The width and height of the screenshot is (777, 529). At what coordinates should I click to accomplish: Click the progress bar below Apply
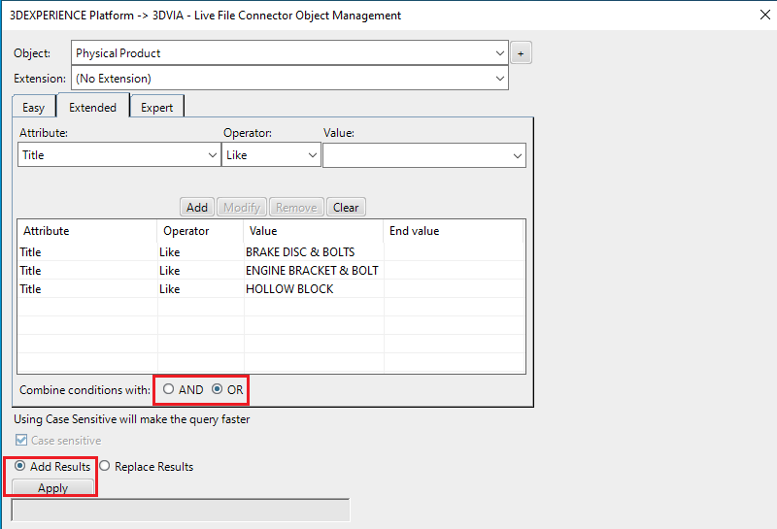pyautogui.click(x=181, y=511)
